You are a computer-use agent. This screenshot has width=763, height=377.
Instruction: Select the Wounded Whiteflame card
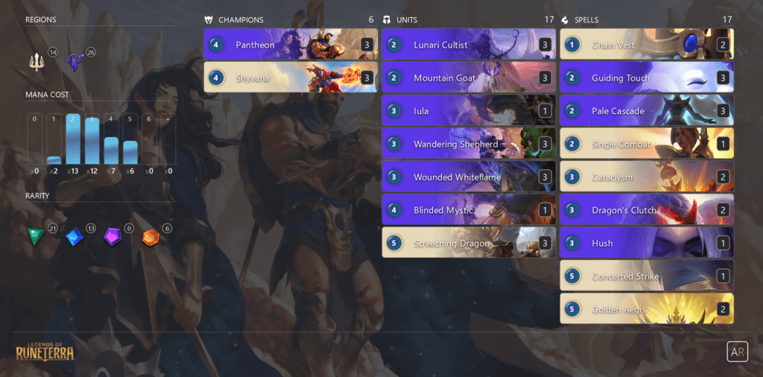coord(469,177)
